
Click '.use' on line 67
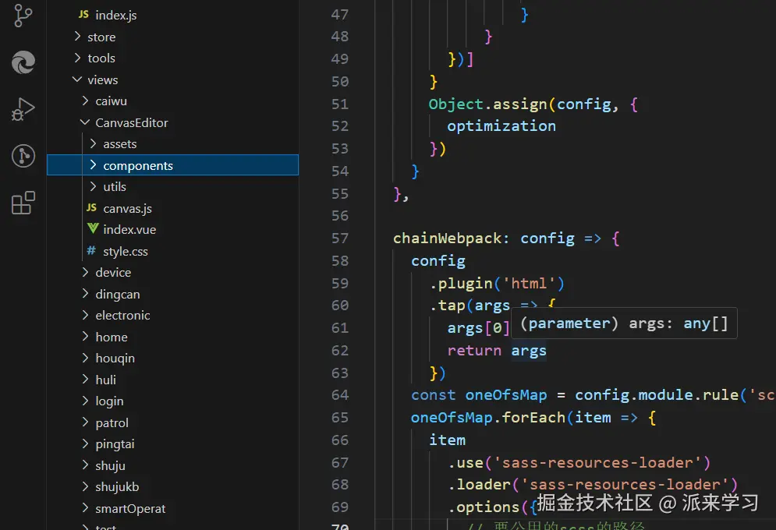[x=465, y=463]
